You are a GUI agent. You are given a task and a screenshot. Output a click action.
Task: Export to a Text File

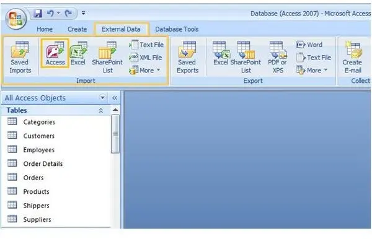click(x=314, y=58)
